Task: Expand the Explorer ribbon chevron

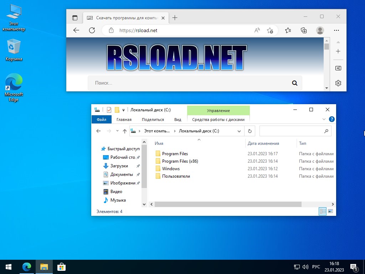Action: pos(324,120)
